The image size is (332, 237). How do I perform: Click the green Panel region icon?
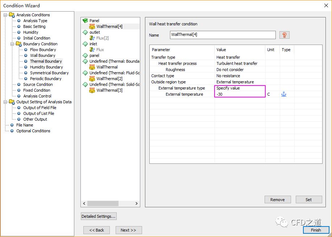[x=85, y=21]
